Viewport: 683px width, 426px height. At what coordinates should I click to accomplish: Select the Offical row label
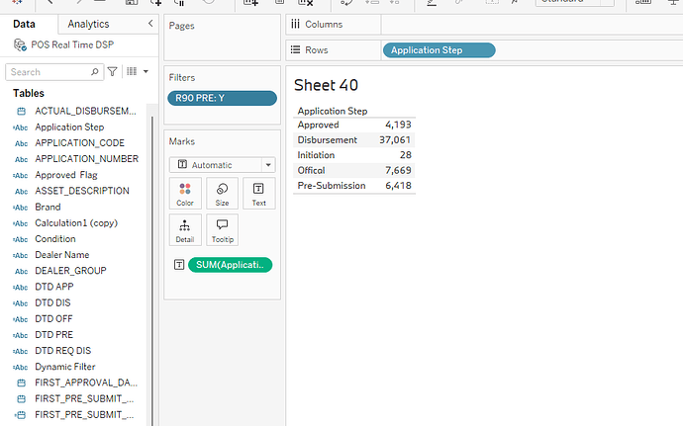pos(311,171)
